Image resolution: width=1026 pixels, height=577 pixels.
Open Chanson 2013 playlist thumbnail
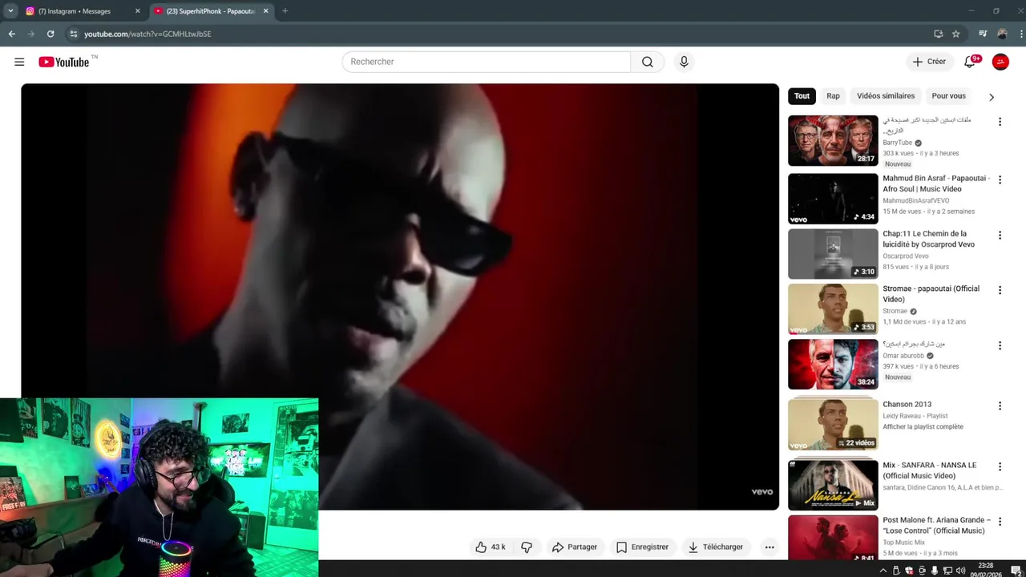point(833,424)
